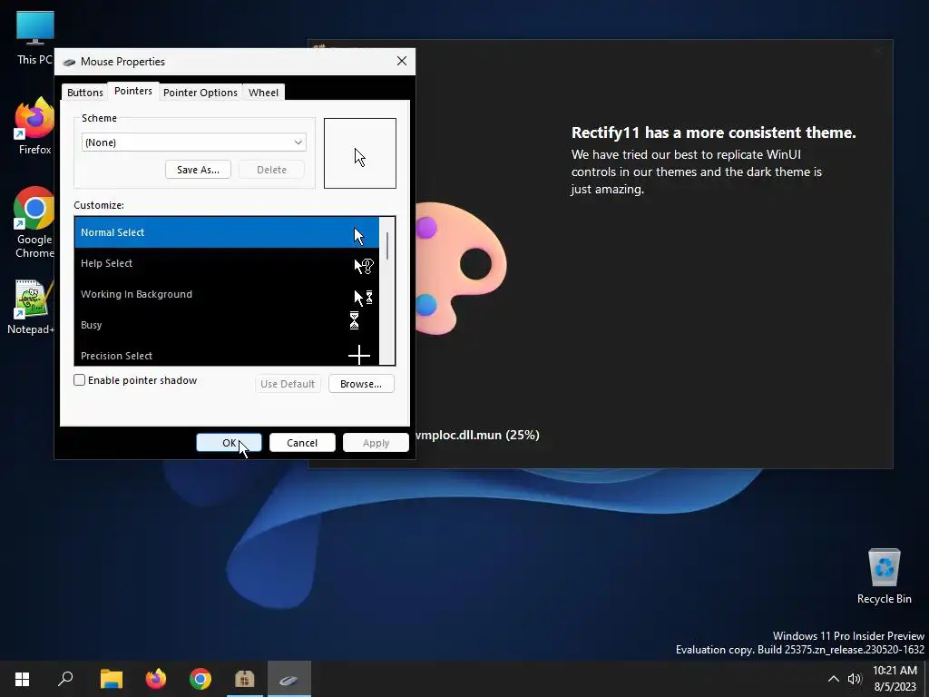The width and height of the screenshot is (929, 697).
Task: Click the disabled Delete scheme button
Action: [x=271, y=170]
